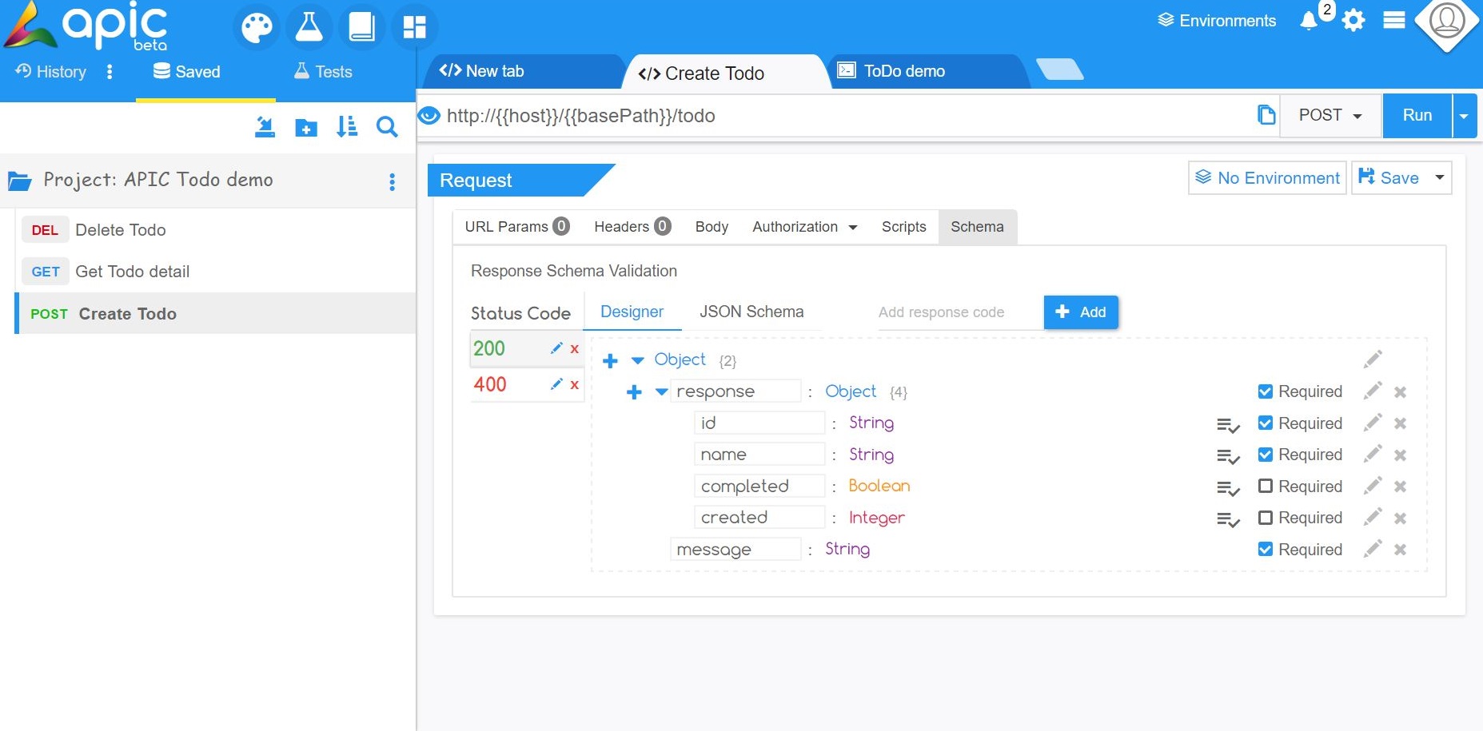The height and width of the screenshot is (731, 1483).
Task: Switch to New tab
Action: [x=524, y=71]
